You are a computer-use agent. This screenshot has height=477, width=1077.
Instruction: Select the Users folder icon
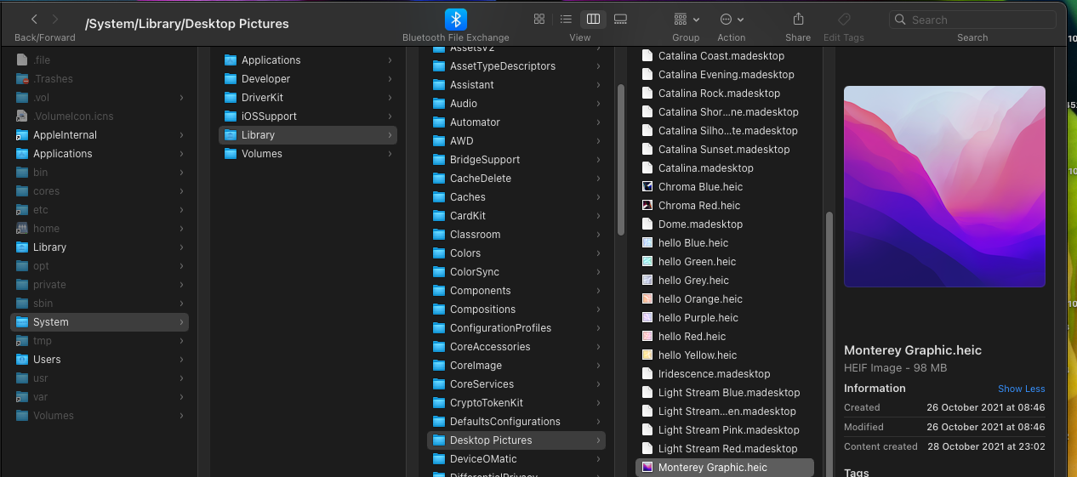22,360
